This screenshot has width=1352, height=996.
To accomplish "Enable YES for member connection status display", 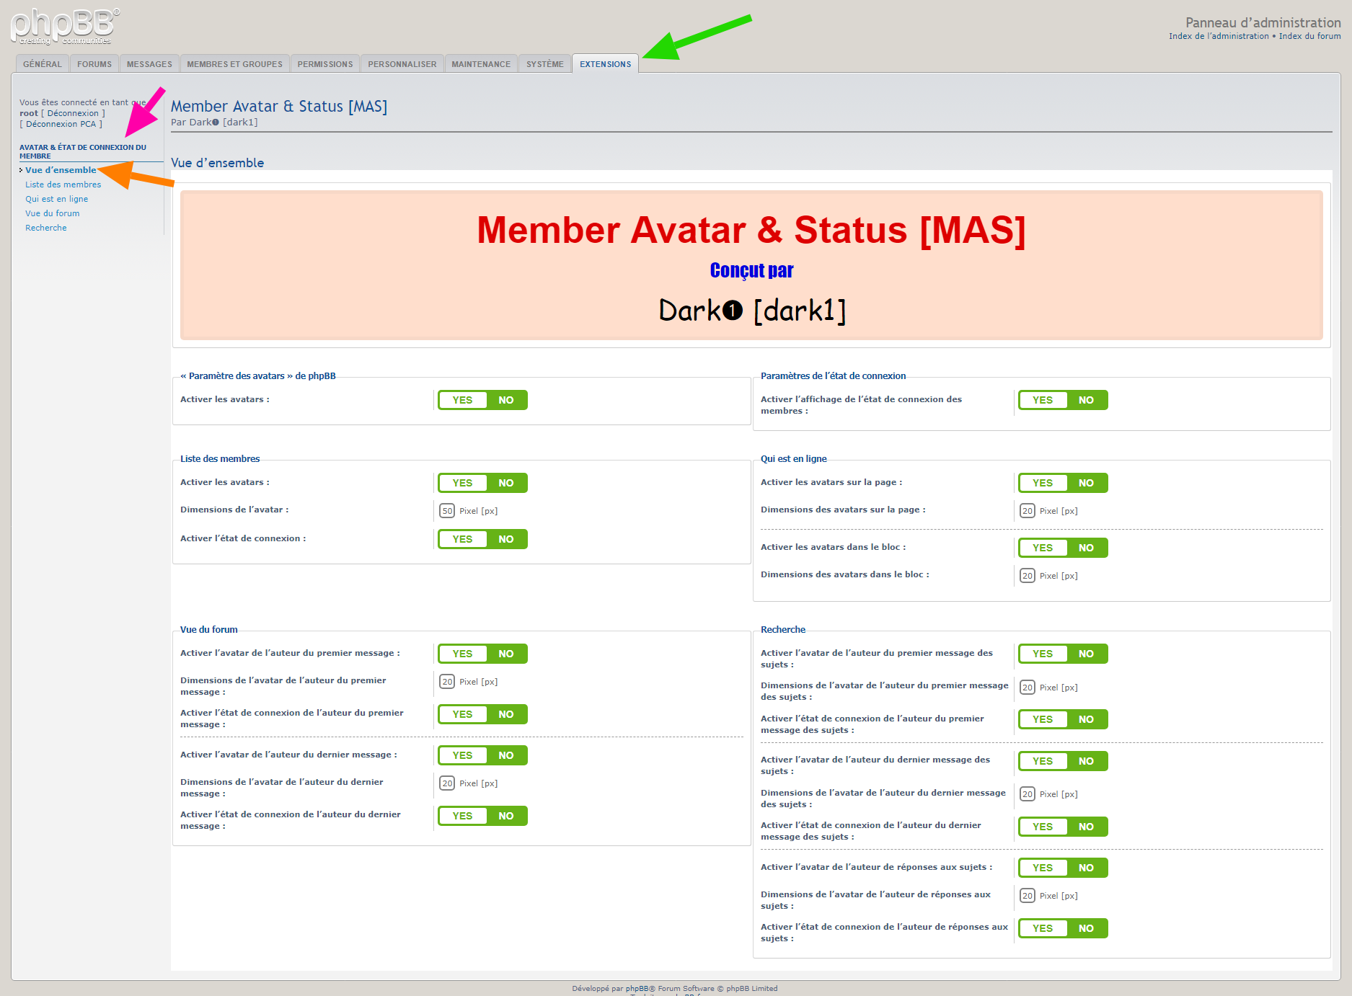I will pos(1042,400).
